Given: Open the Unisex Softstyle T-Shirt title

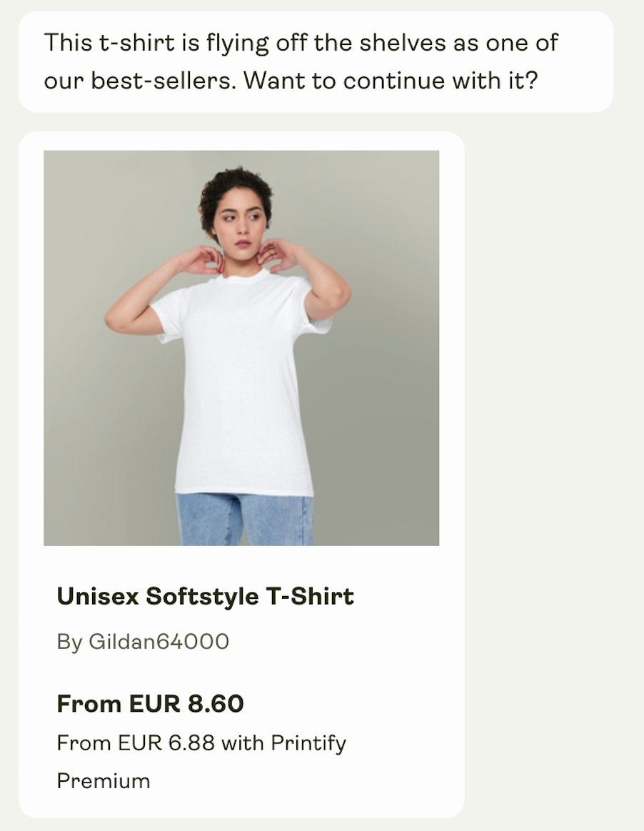Looking at the screenshot, I should point(205,596).
